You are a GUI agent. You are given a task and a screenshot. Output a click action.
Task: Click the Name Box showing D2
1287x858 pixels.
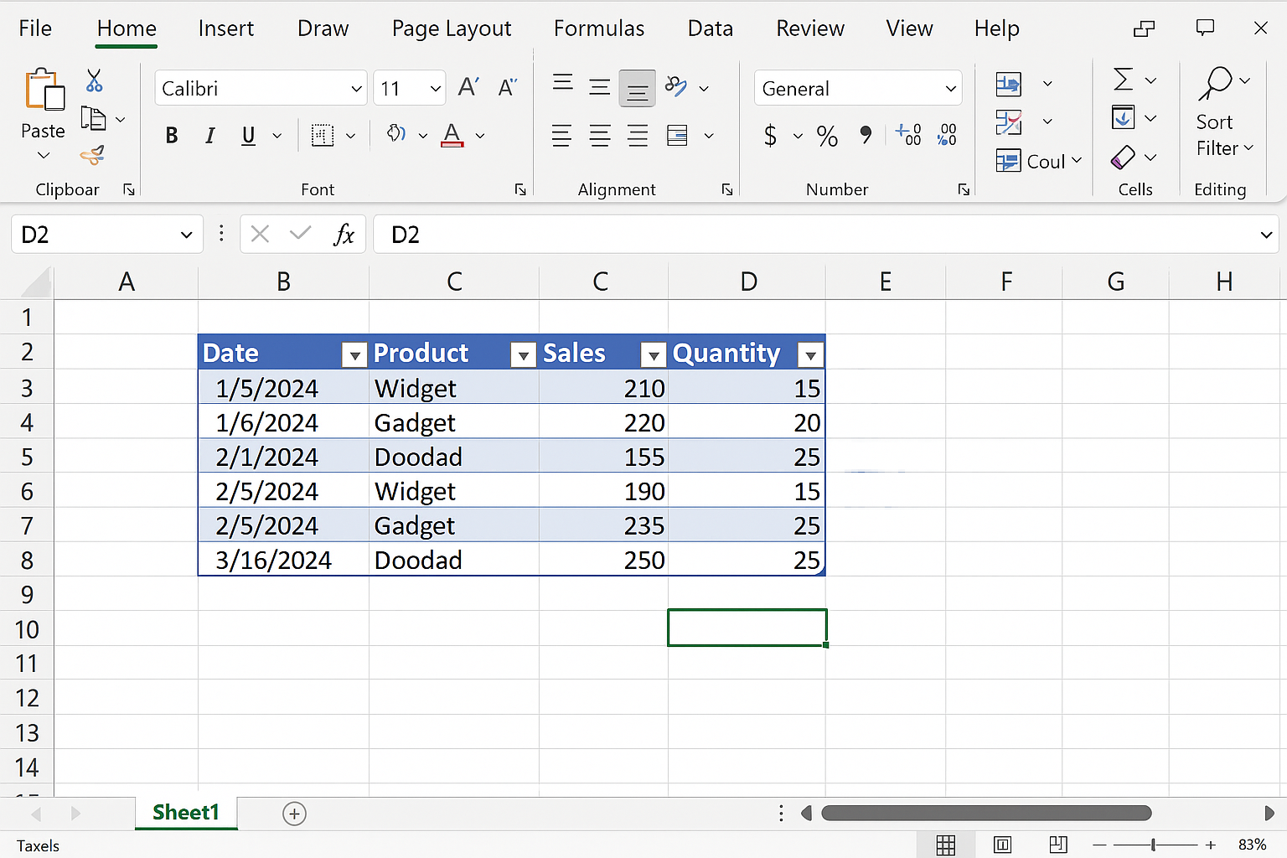tap(107, 235)
